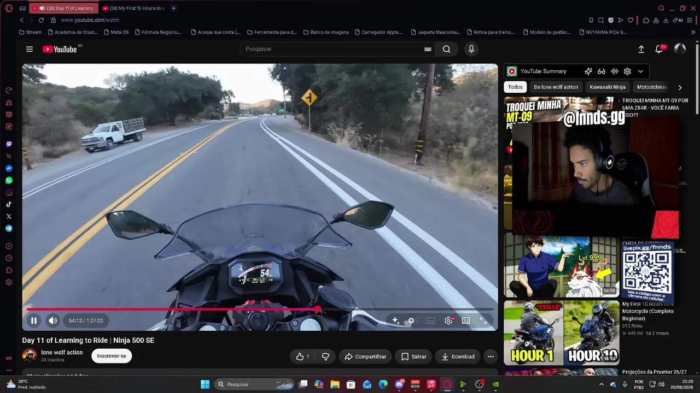Click the YouTube search magnifier button
Screen dimensions: 700x393
tap(447, 49)
